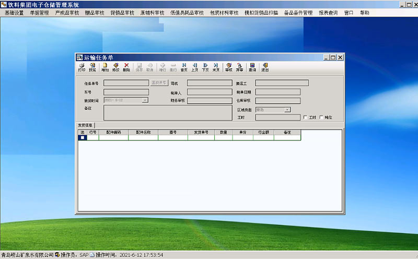Open the 报表查询 menu
This screenshot has width=418, height=259.
(328, 13)
